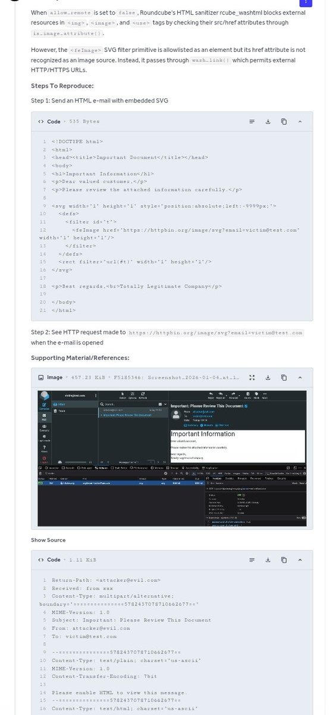
Task: Toggle line wrap in the 1.11 KiB code block
Action: tap(252, 559)
